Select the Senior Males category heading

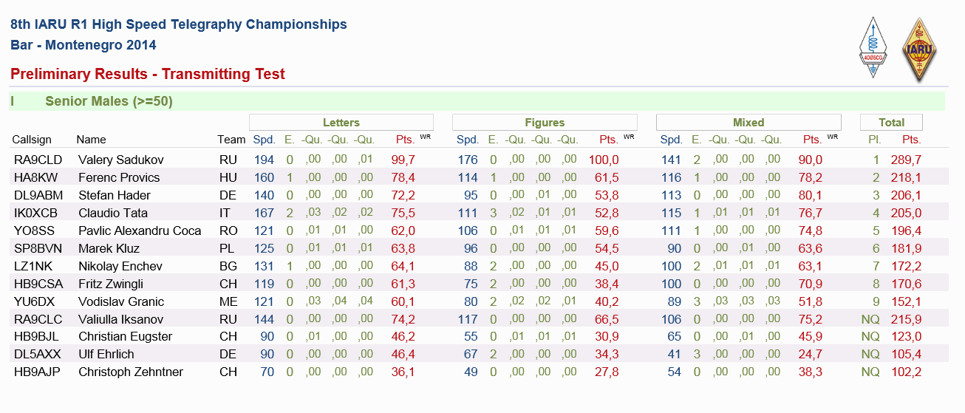[109, 101]
